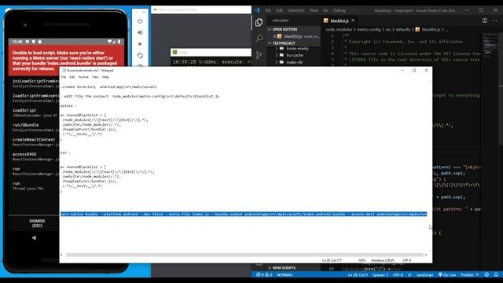Open the editor more actions ellipsis
The height and width of the screenshot is (283, 503).
494,20
